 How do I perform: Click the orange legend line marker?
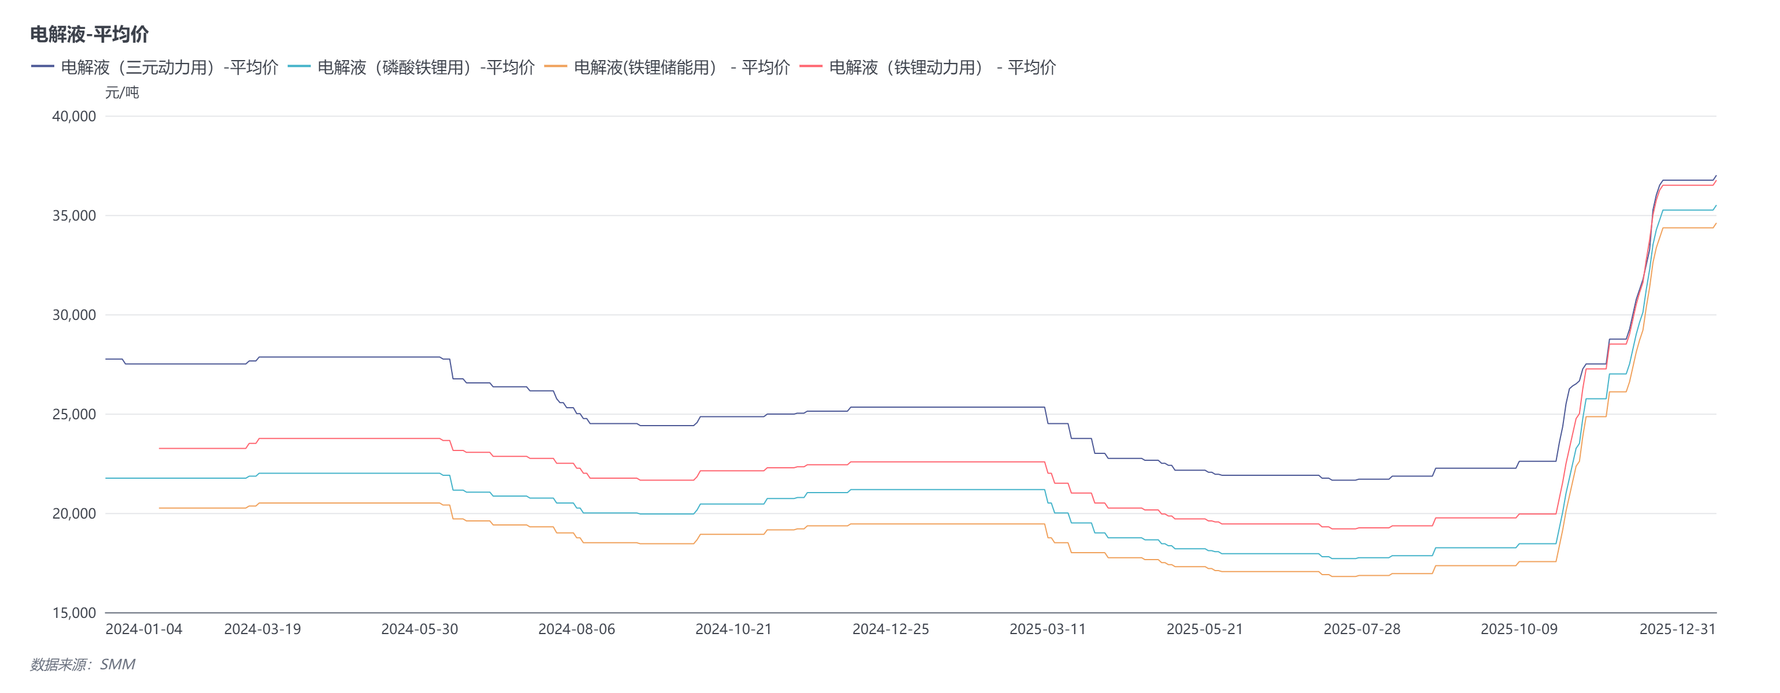click(x=556, y=66)
